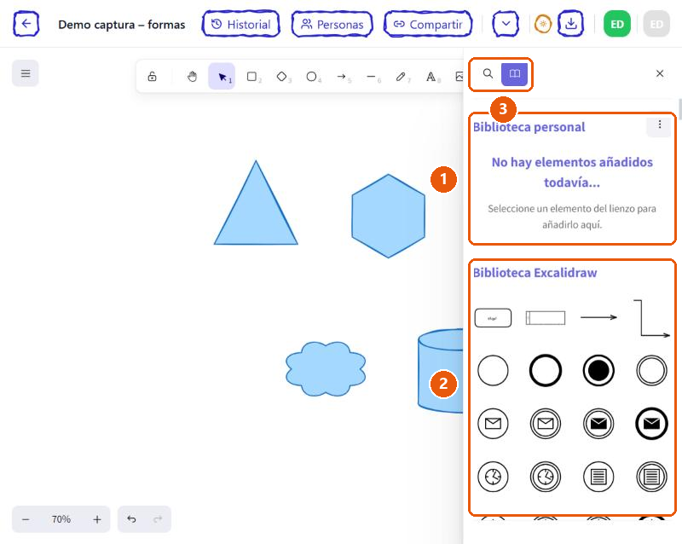Select the Ellipse tool
Viewport: 682px width, 544px height.
(x=312, y=77)
